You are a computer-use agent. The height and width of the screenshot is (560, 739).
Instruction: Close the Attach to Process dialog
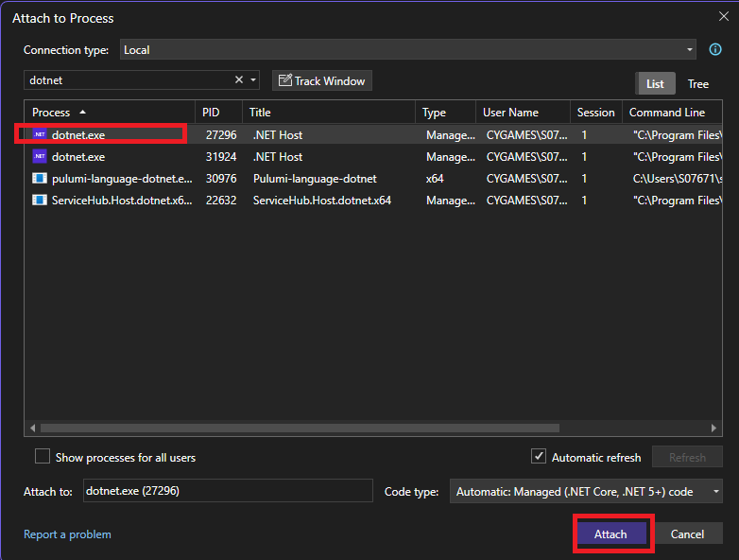point(724,16)
